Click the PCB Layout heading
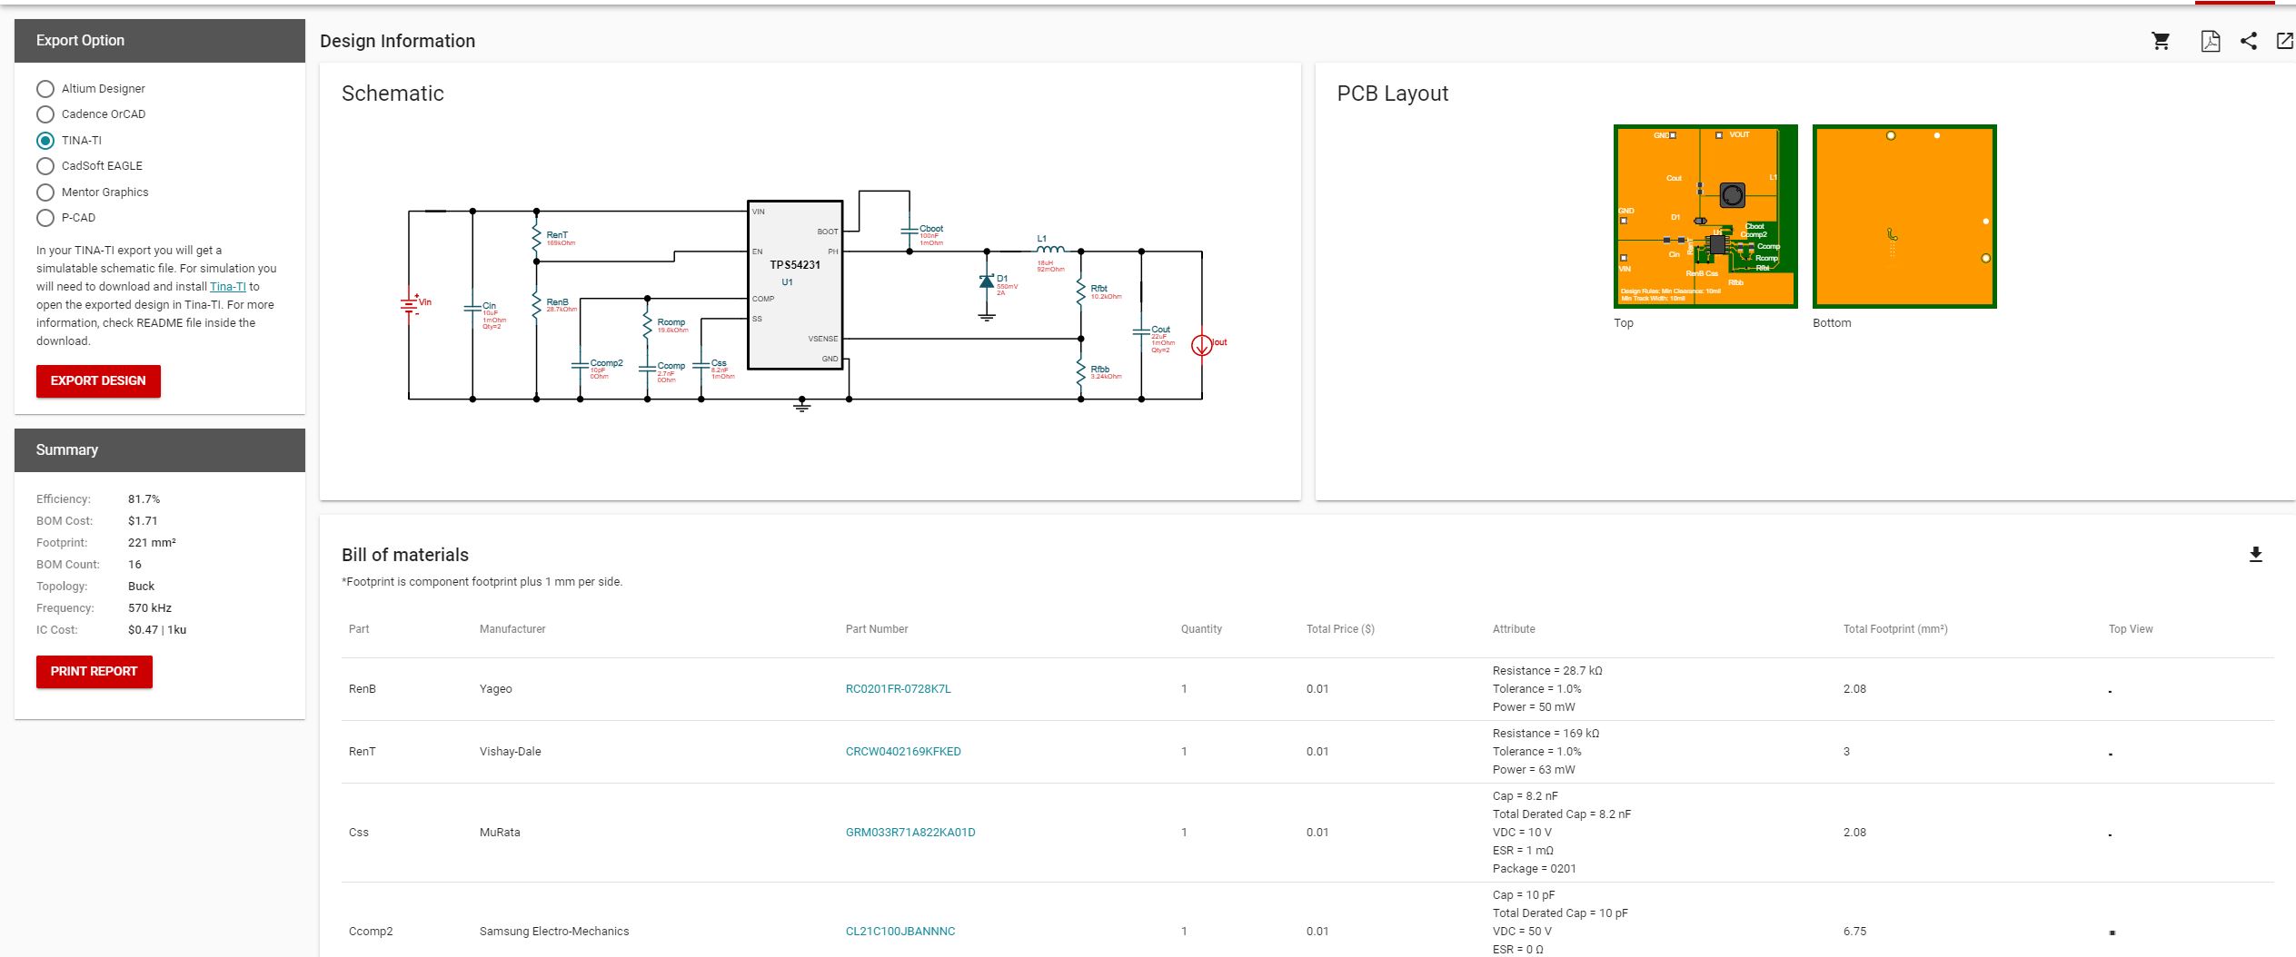 (x=1393, y=94)
